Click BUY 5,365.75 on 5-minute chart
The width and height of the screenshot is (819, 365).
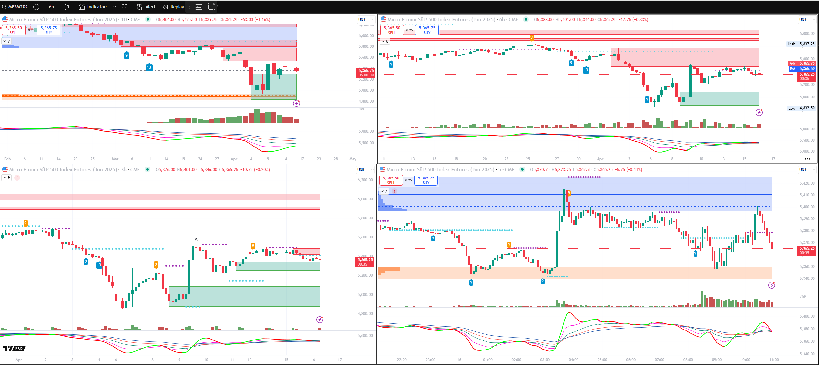[426, 180]
